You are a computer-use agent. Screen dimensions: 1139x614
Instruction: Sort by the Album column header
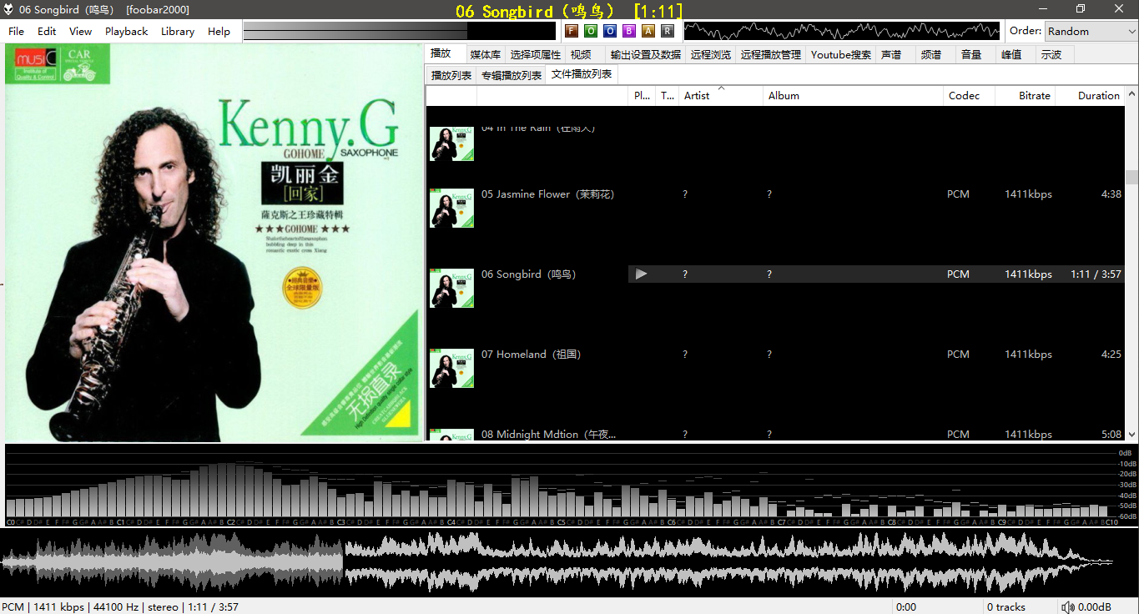[x=854, y=95]
